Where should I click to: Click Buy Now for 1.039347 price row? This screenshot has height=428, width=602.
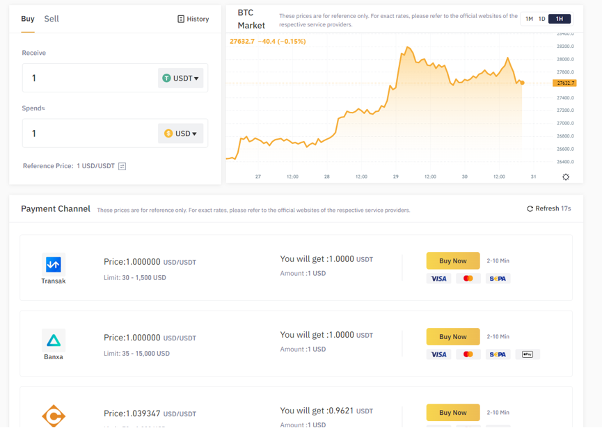(x=453, y=413)
